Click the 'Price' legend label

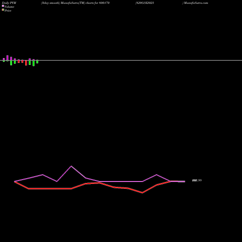pyautogui.click(x=8, y=11)
